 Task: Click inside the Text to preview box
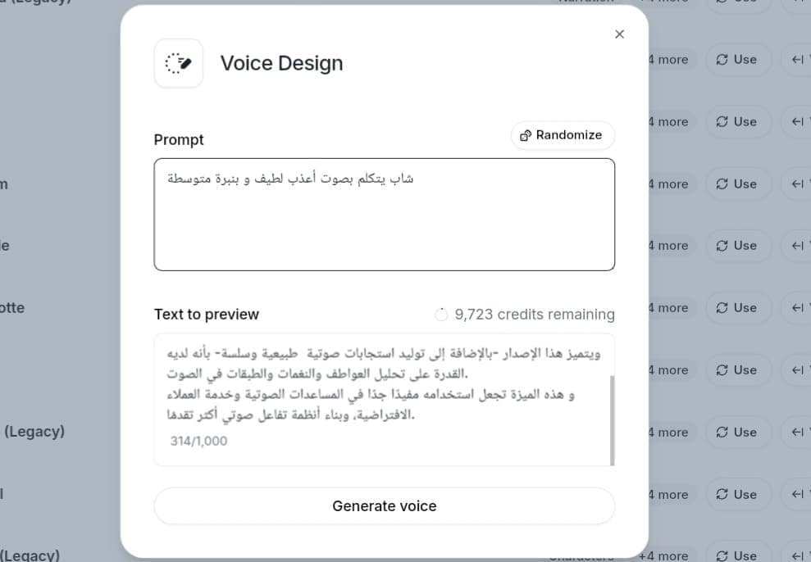click(x=377, y=393)
